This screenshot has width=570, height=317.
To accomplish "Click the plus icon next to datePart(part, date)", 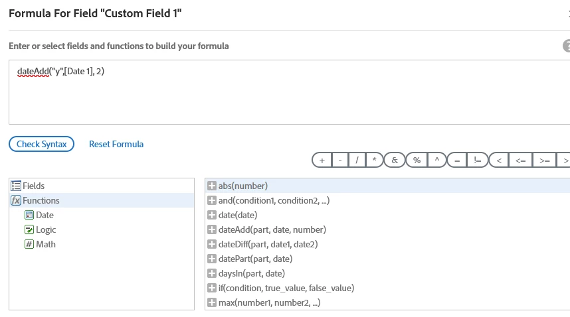I will coord(212,259).
